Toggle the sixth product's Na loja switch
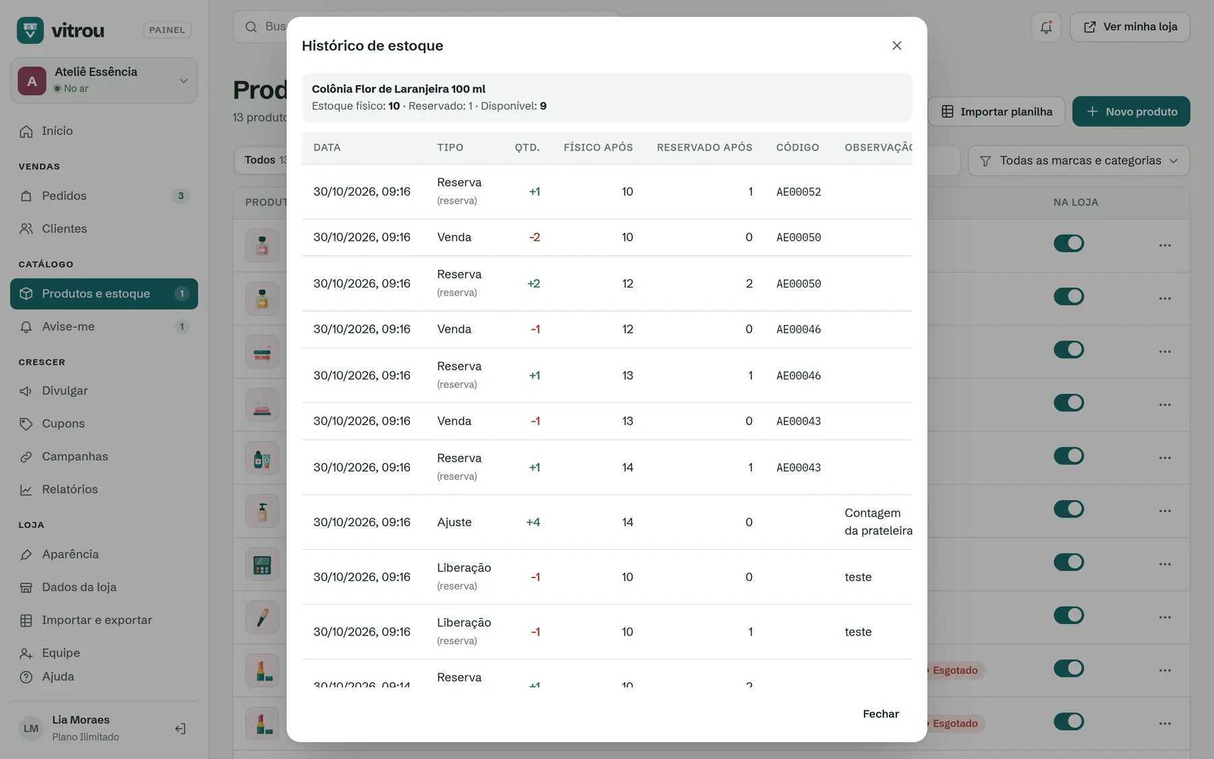The image size is (1214, 759). (x=1068, y=509)
